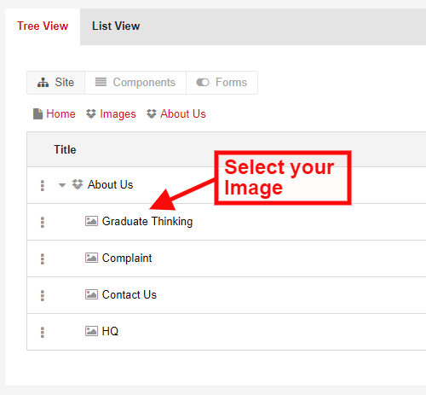Click the Forms toggle icon
Image resolution: width=426 pixels, height=395 pixels.
tap(203, 83)
